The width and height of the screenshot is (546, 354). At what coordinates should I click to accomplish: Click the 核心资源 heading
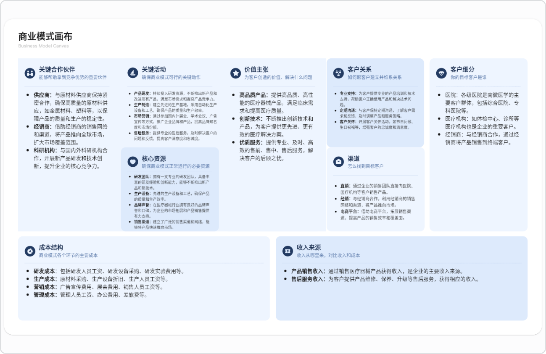pos(154,158)
